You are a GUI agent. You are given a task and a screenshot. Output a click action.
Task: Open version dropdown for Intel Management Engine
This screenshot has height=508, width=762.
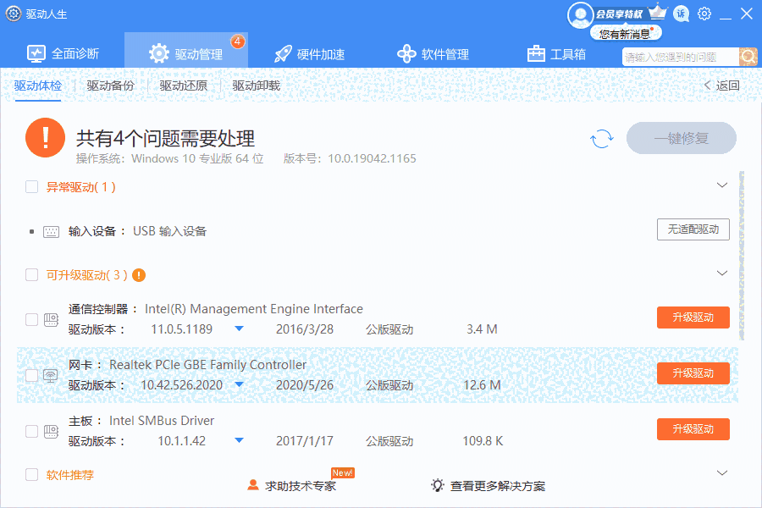[239, 329]
